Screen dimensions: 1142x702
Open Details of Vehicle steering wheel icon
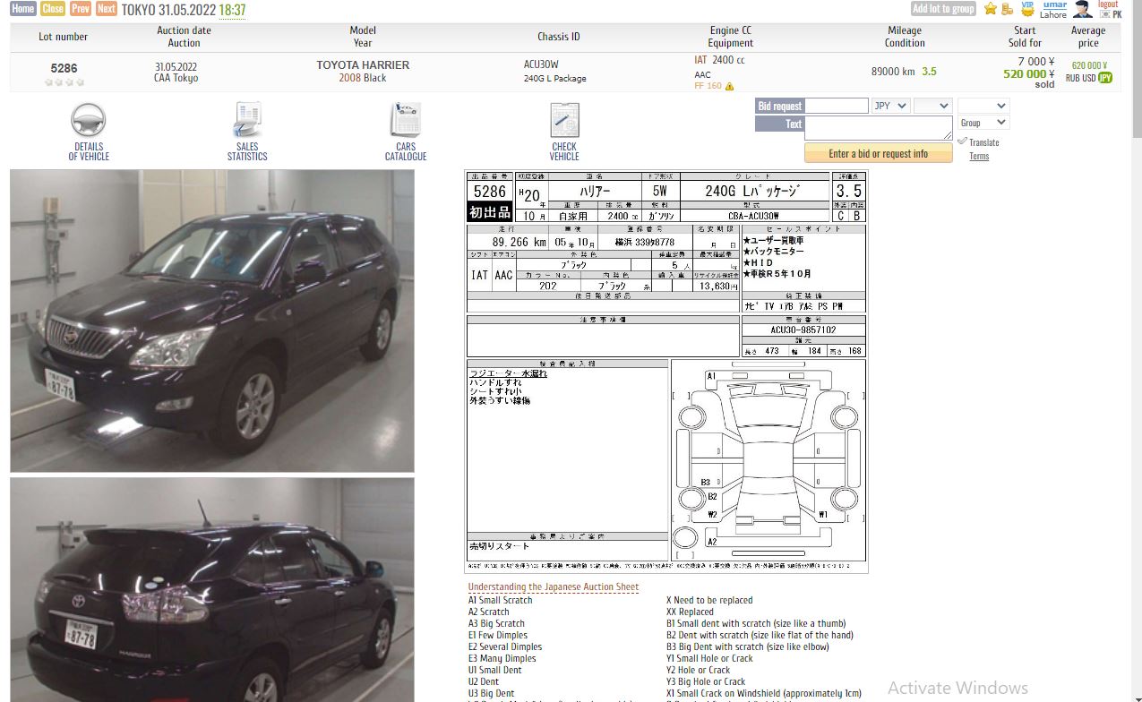click(x=89, y=121)
